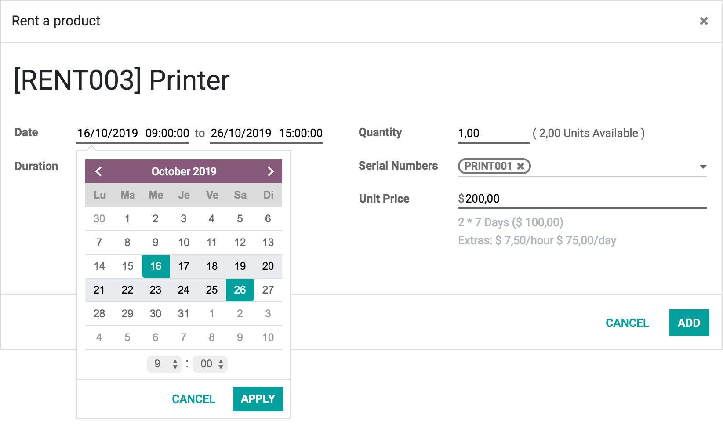Go to previous month in calendar
This screenshot has height=428, width=723.
[98, 171]
